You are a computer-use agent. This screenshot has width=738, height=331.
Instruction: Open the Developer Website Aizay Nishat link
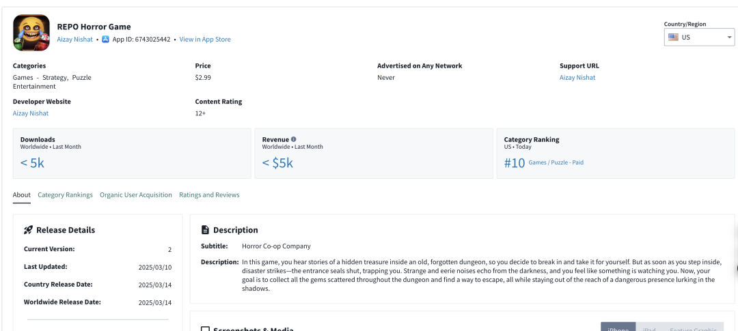tap(31, 113)
